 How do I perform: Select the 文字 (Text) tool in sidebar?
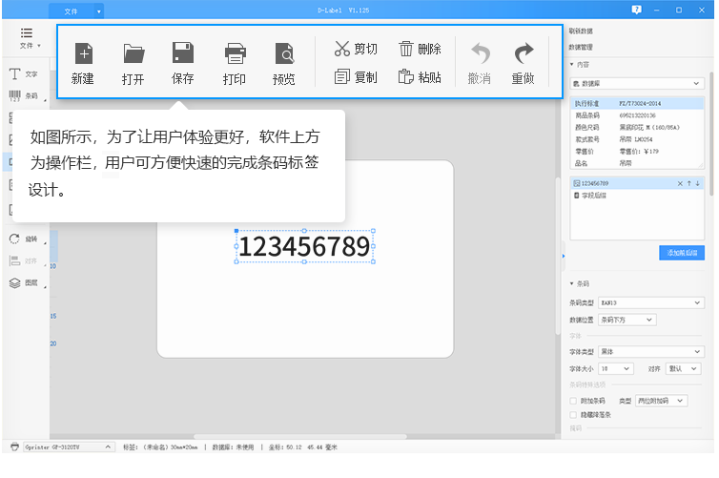pos(24,73)
